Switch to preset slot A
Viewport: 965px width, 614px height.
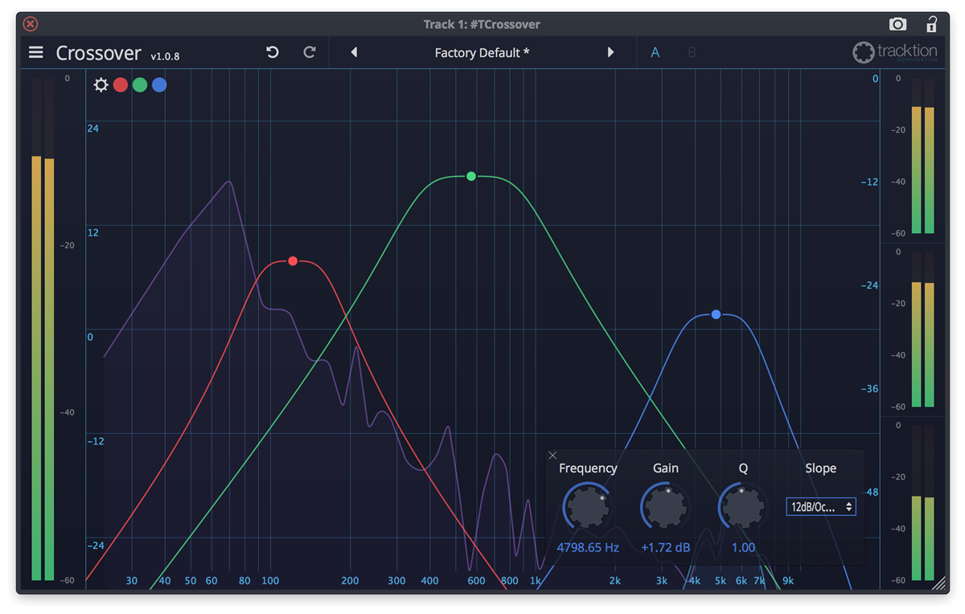655,51
